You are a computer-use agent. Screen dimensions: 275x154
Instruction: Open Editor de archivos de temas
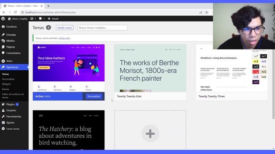click(x=13, y=96)
